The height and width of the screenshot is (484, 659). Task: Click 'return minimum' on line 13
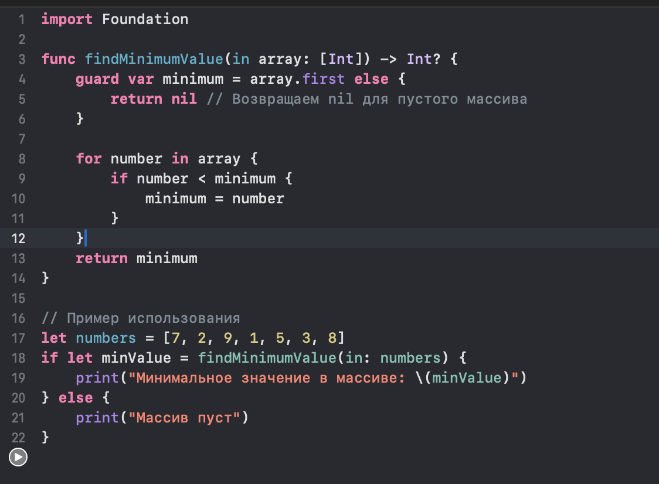point(137,258)
